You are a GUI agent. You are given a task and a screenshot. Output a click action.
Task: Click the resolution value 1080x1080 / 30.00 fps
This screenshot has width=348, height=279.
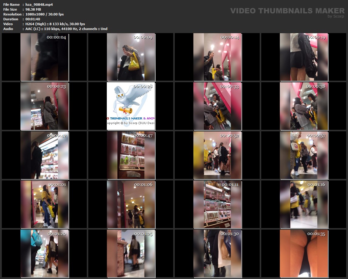tap(44, 14)
